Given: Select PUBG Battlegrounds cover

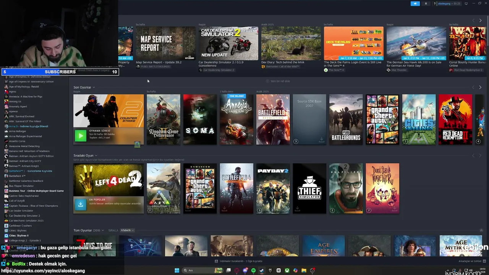Looking at the screenshot, I should 346,120.
